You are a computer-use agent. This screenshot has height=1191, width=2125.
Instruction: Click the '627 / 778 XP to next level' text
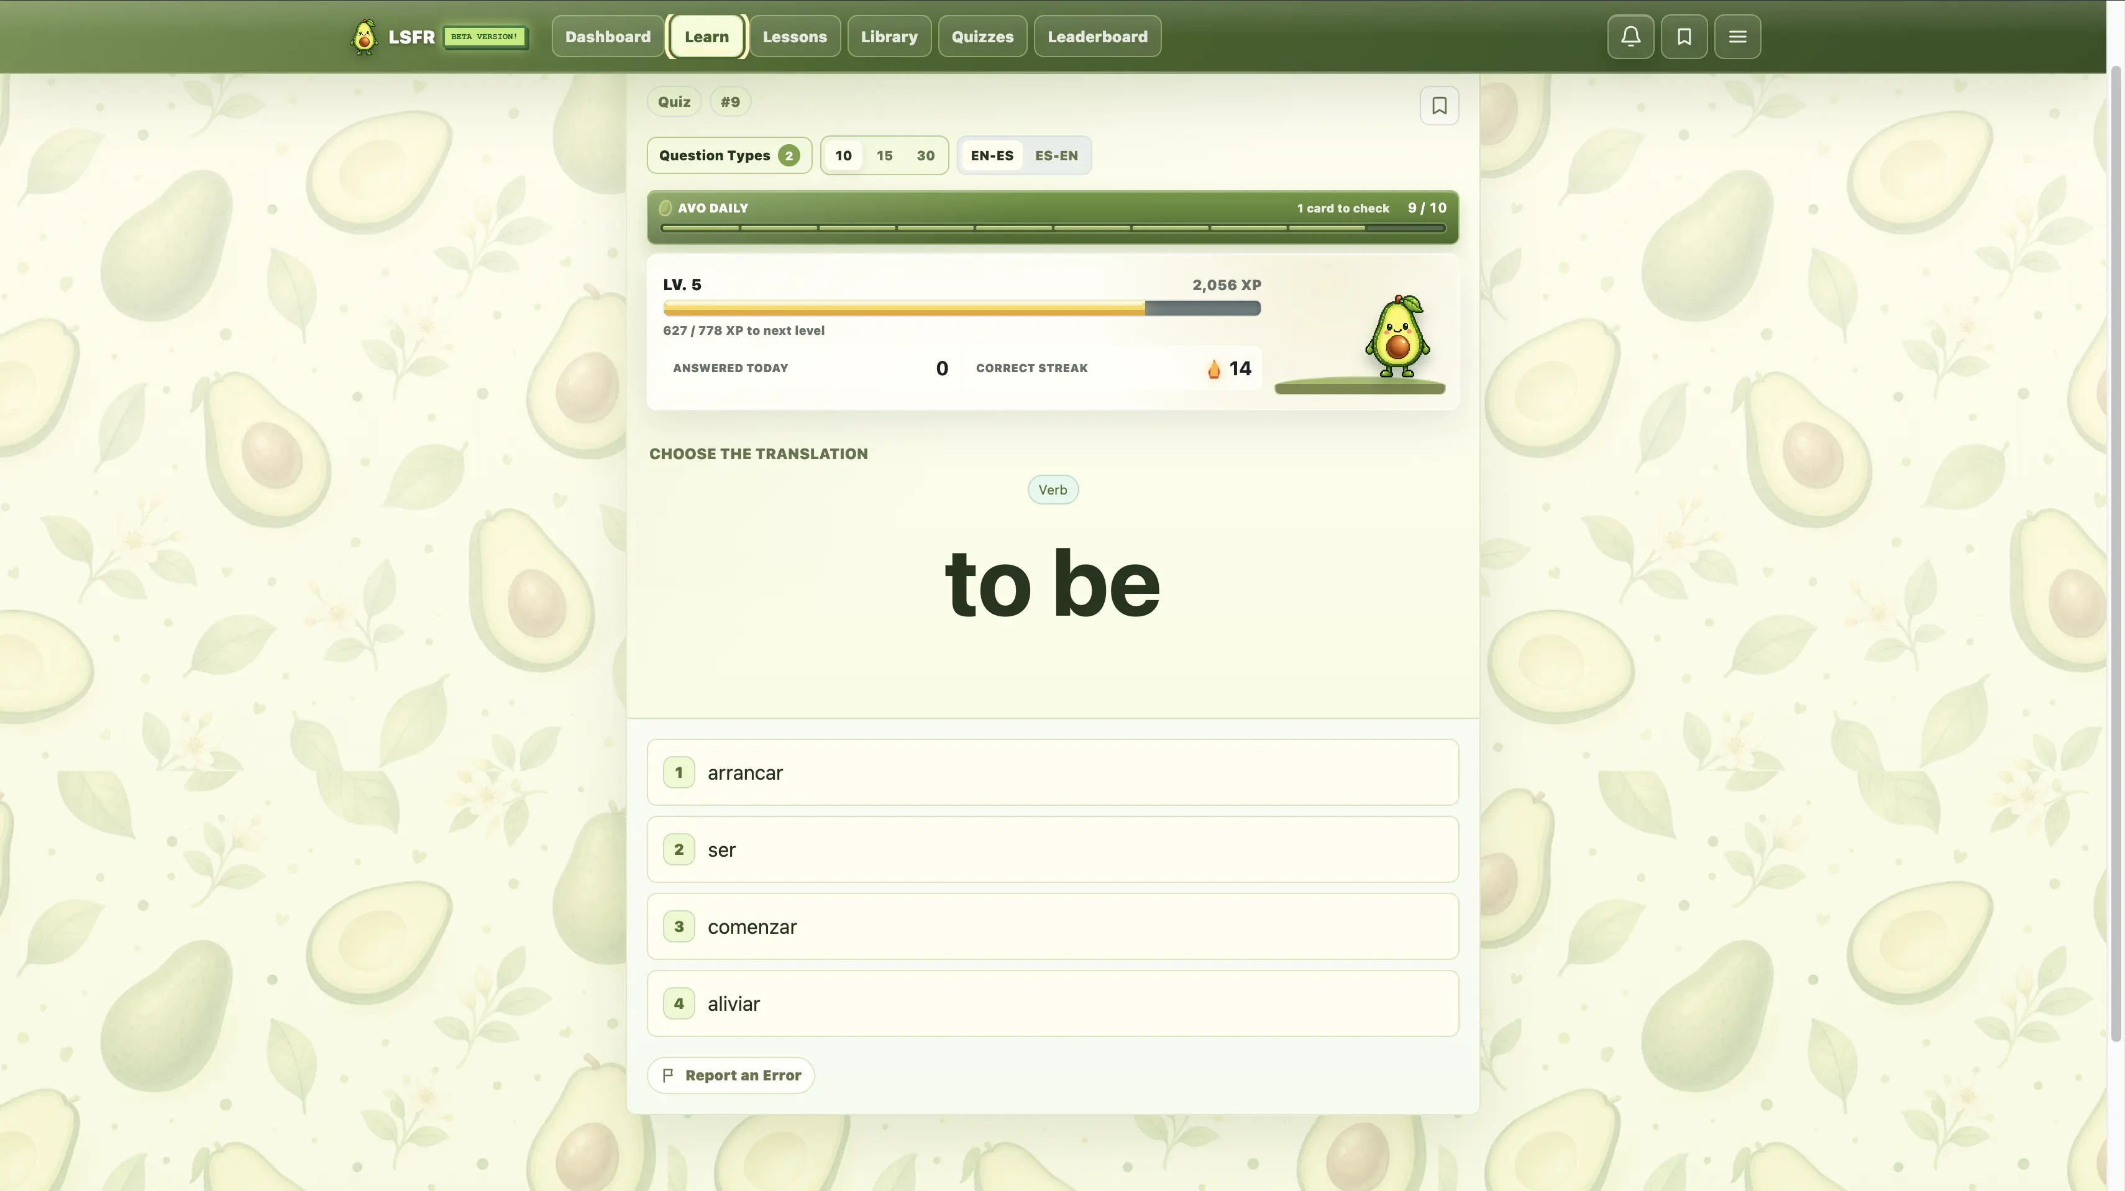[x=743, y=331]
